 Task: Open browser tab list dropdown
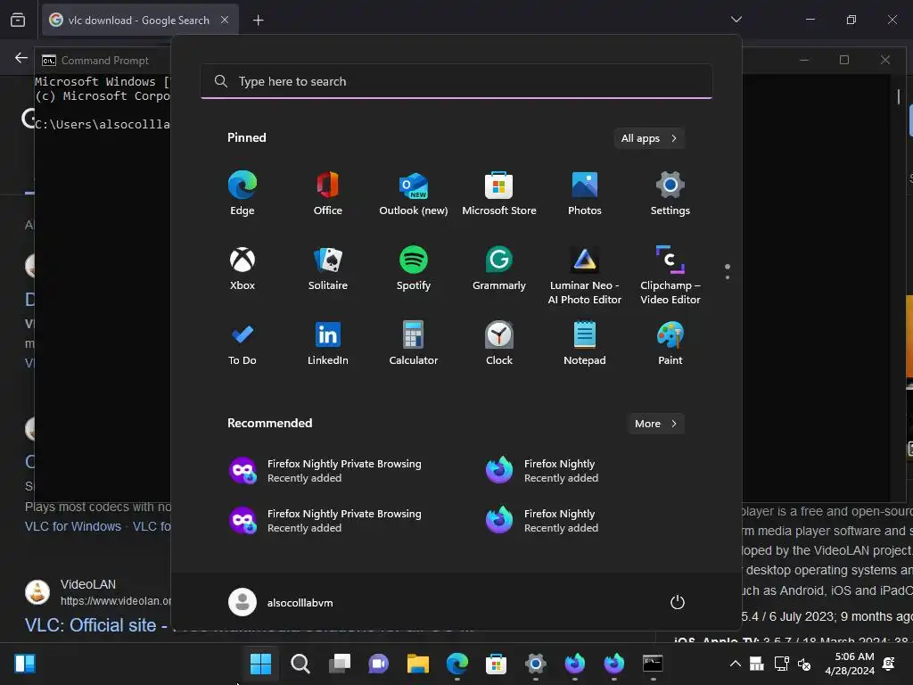[736, 20]
